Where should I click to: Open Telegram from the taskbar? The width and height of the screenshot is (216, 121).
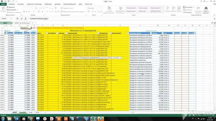[101, 119]
